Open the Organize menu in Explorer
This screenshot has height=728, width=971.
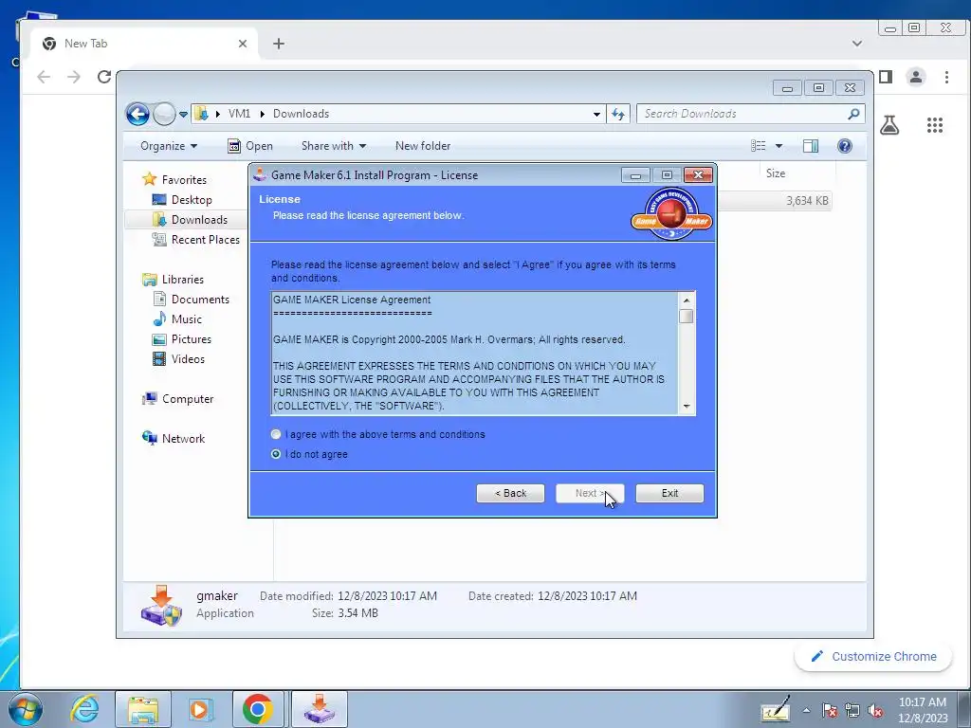click(169, 146)
